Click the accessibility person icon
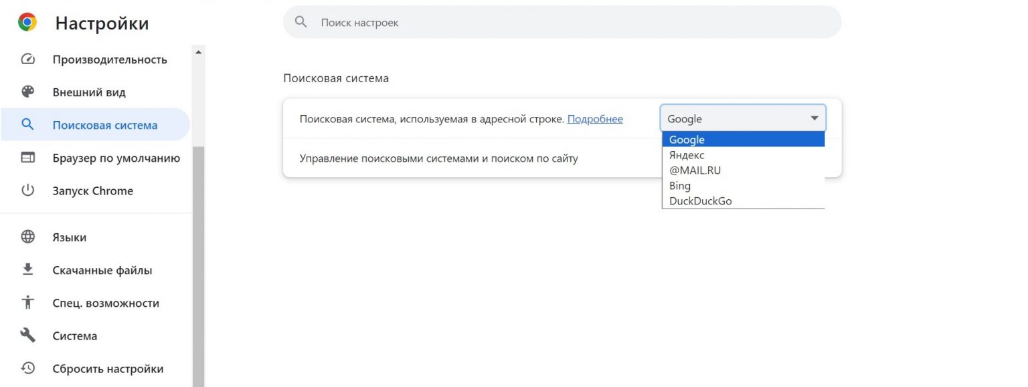This screenshot has width=1028, height=387. (27, 303)
